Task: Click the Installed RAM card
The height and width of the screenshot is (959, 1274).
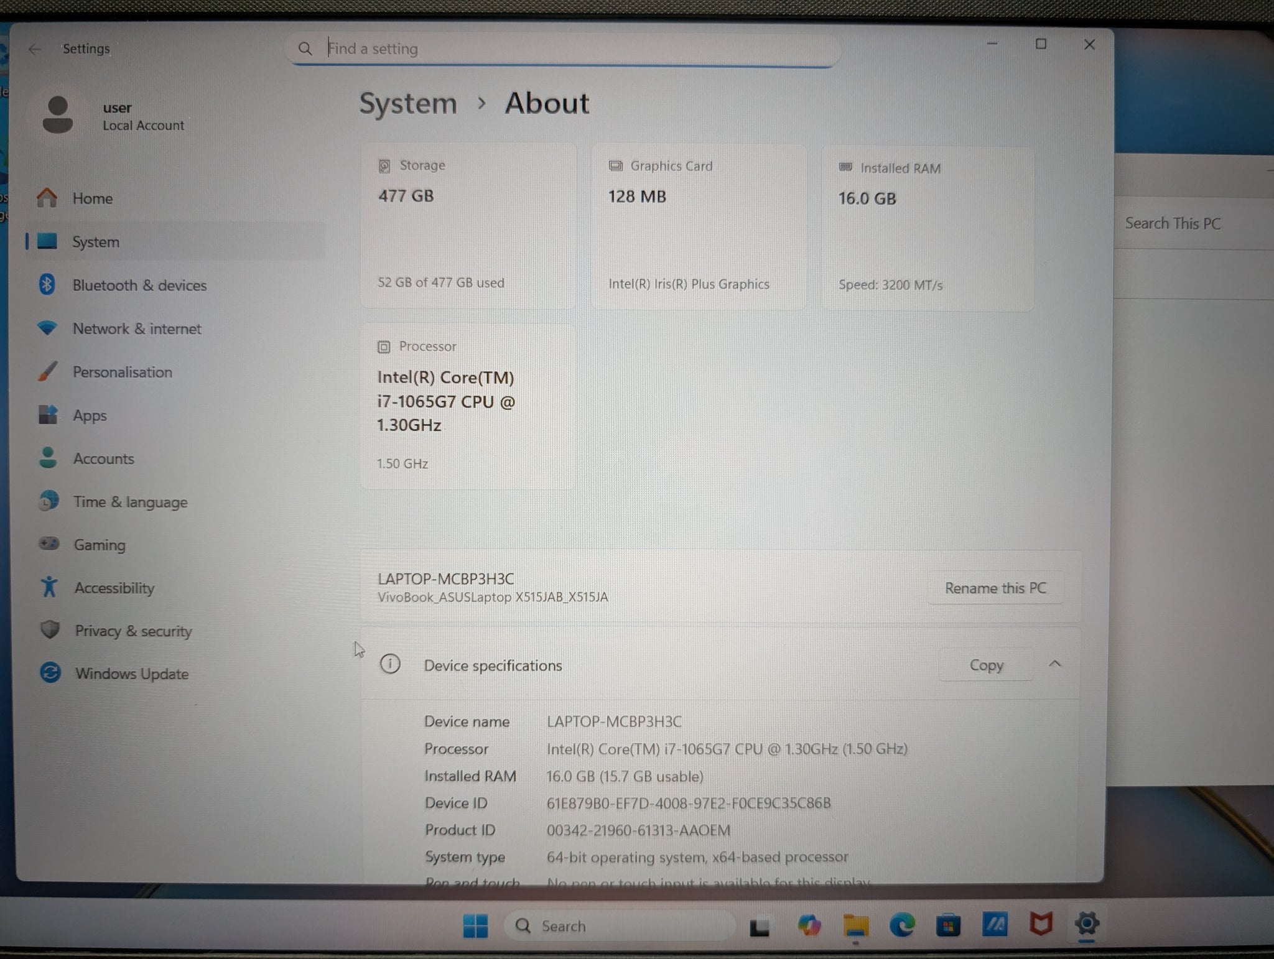Action: point(928,229)
